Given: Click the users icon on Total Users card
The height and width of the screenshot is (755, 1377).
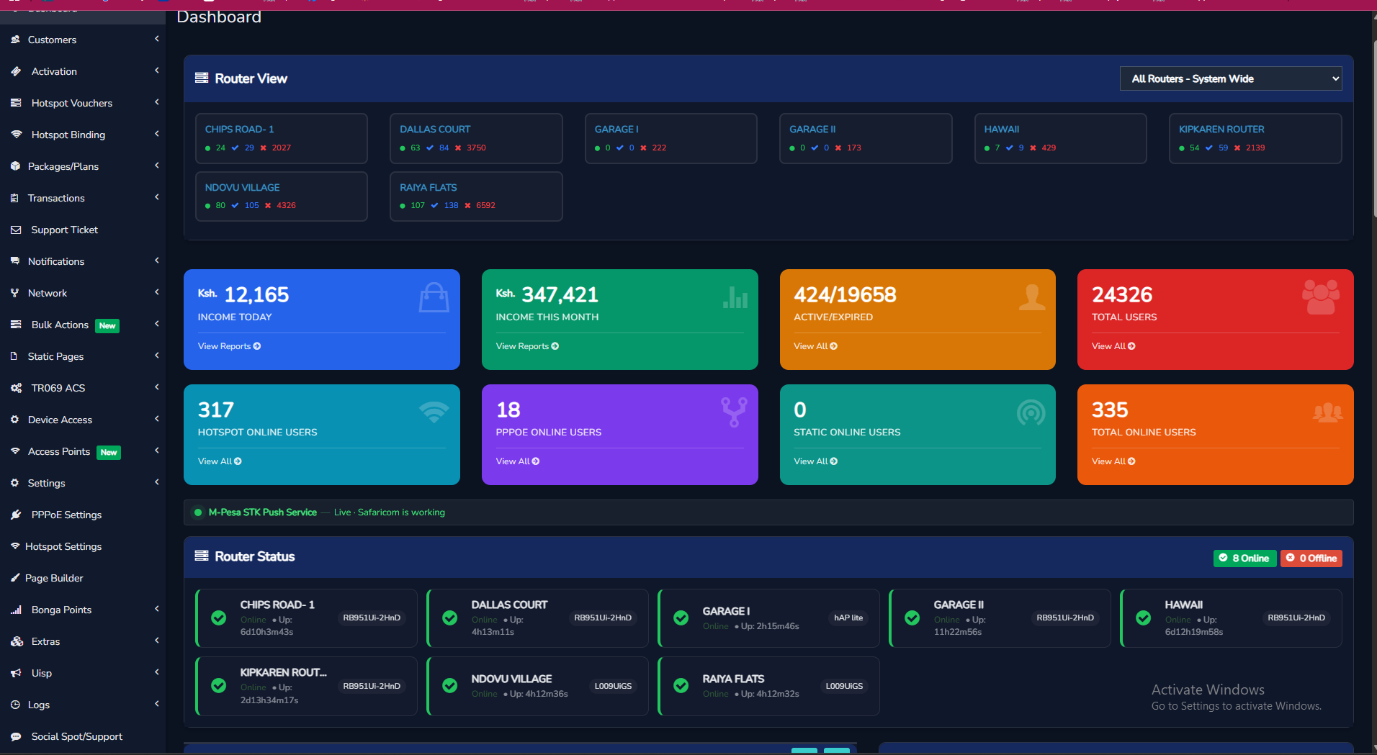Looking at the screenshot, I should click(1321, 297).
